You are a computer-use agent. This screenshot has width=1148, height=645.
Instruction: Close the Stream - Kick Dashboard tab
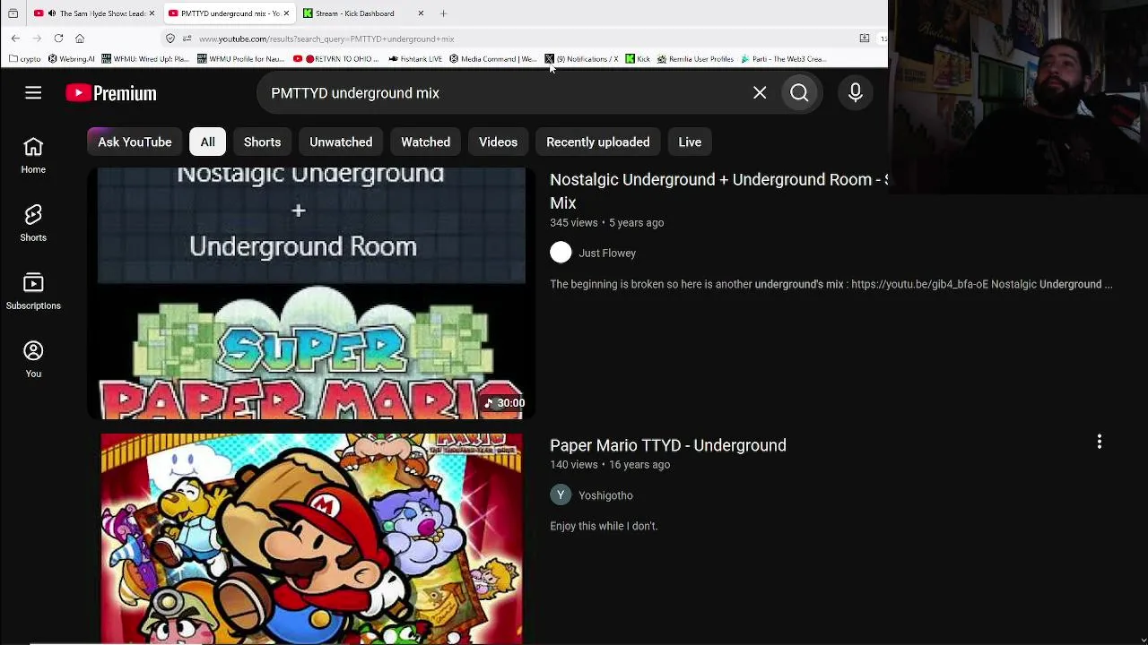(421, 13)
